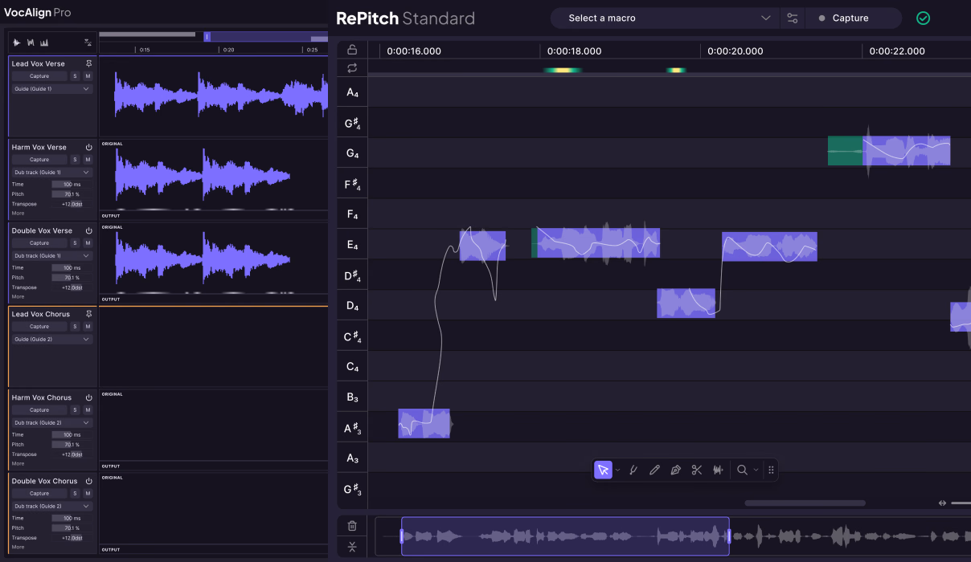Screen dimensions: 971x562
Task: Open Dub track dropdown on Double Vox Verse
Action: [x=52, y=256]
